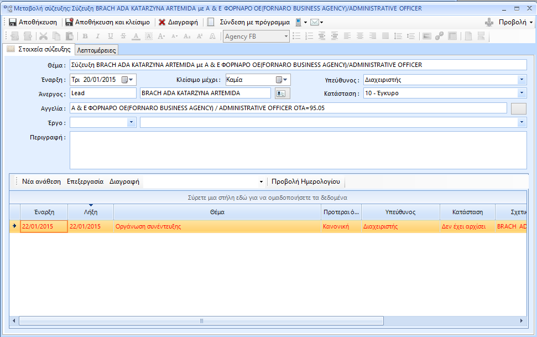Click the red Διαγραφή toolbar button
Screen dimensions: 537x337
(178, 23)
